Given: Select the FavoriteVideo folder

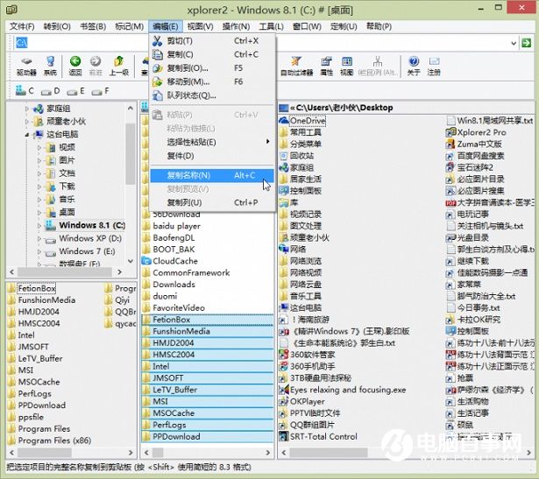Looking at the screenshot, I should [179, 307].
